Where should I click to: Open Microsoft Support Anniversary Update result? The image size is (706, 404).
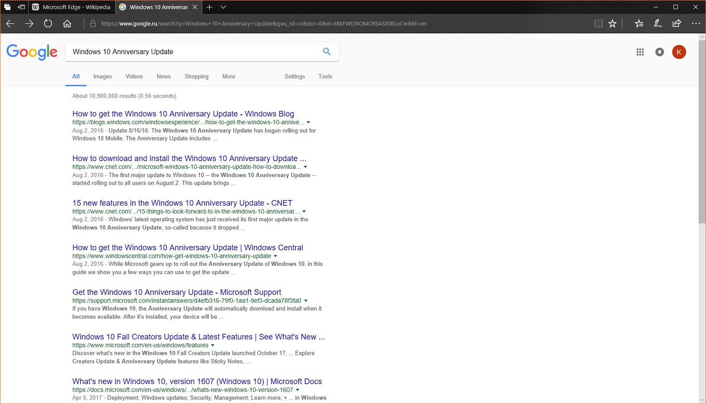tap(177, 292)
